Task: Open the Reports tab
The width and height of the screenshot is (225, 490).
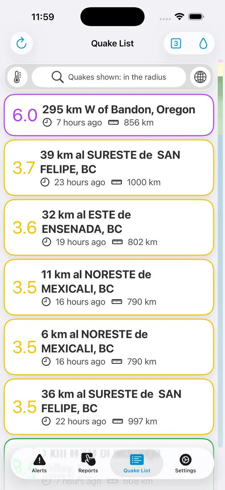Action: [x=88, y=464]
